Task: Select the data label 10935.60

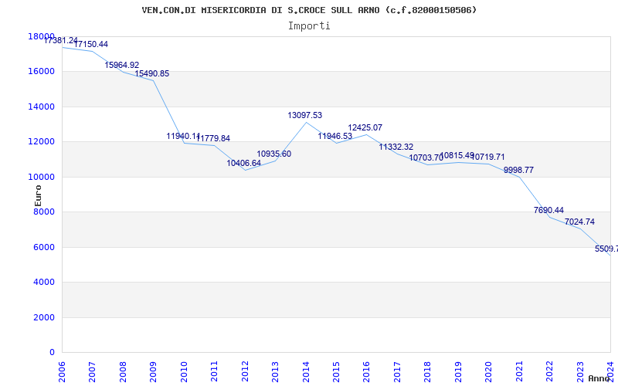Action: [x=274, y=154]
